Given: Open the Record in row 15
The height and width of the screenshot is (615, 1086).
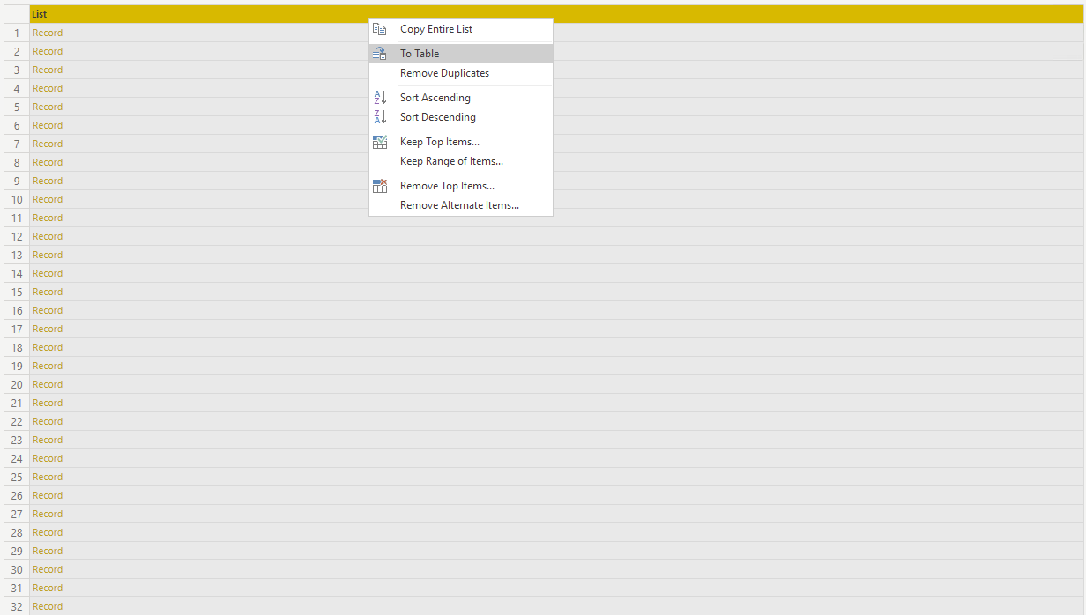Looking at the screenshot, I should (47, 291).
